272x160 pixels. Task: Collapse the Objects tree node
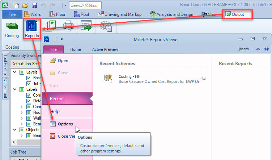(15, 130)
